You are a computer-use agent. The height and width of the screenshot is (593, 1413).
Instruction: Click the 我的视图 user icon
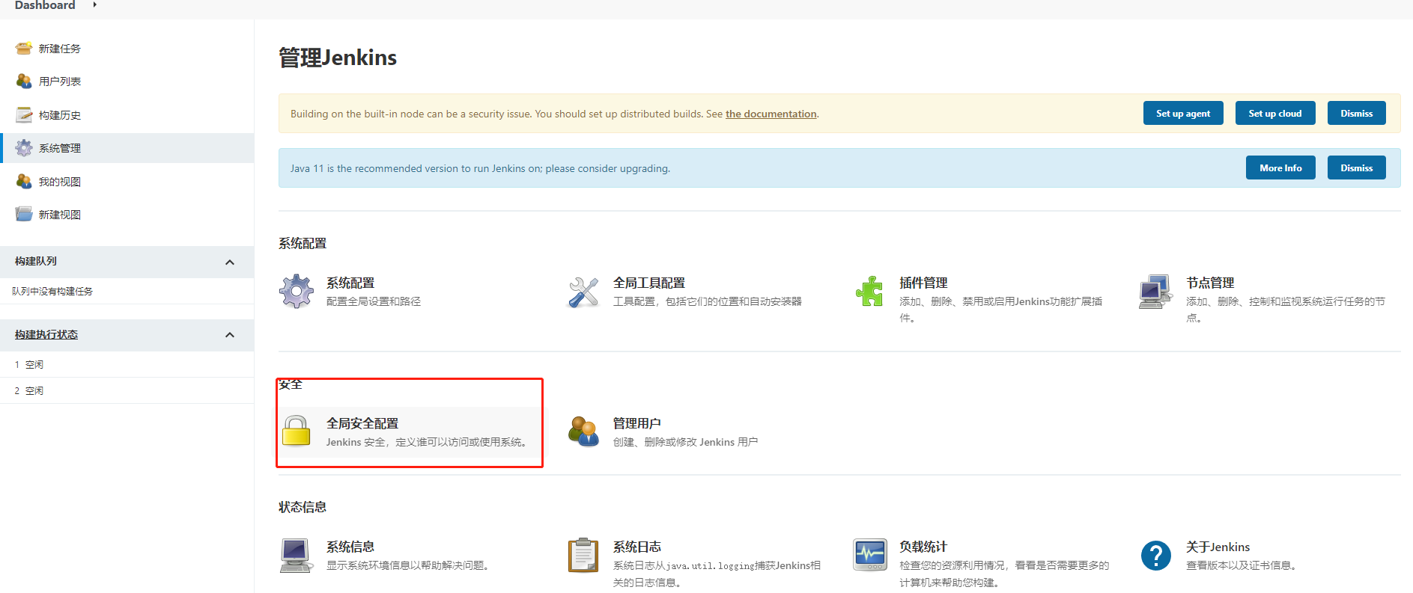24,181
